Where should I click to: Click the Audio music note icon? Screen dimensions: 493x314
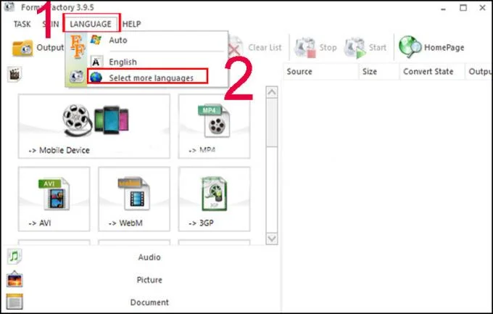pyautogui.click(x=14, y=257)
